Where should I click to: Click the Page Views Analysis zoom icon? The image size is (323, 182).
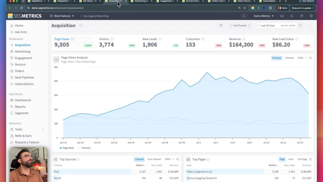coord(310,58)
